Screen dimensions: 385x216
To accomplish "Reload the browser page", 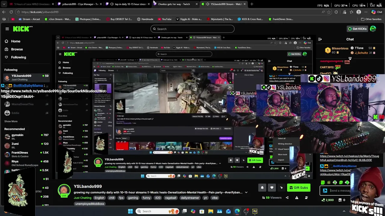I will click(11, 12).
